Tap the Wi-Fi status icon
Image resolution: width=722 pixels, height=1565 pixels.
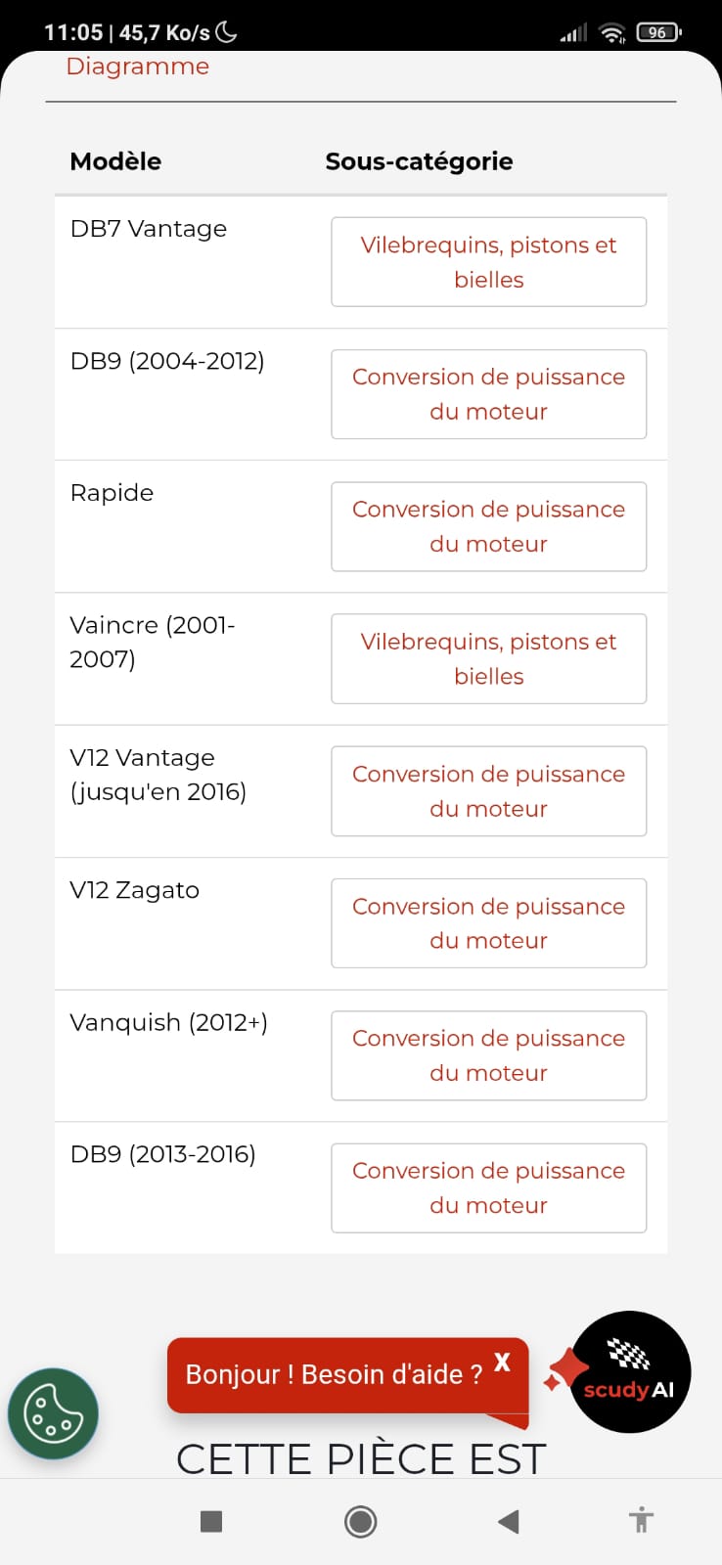(612, 33)
